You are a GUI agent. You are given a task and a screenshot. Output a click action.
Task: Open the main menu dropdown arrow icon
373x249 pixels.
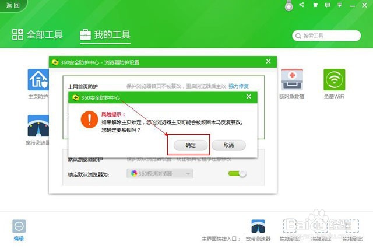[x=340, y=5]
